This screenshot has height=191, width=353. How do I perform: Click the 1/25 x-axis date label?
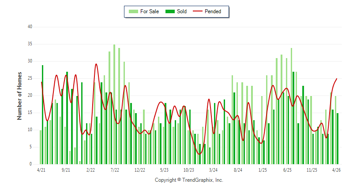(263, 170)
